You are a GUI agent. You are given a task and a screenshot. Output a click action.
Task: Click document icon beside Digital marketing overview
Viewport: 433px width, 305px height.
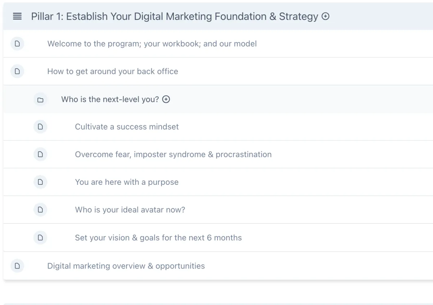(x=17, y=266)
